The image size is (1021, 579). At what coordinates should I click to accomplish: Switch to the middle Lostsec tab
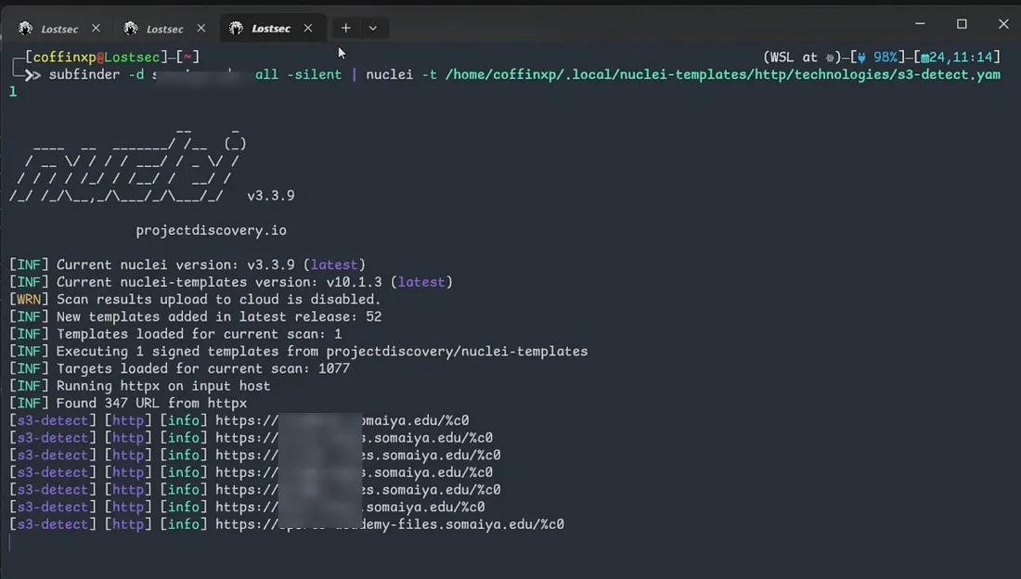155,29
